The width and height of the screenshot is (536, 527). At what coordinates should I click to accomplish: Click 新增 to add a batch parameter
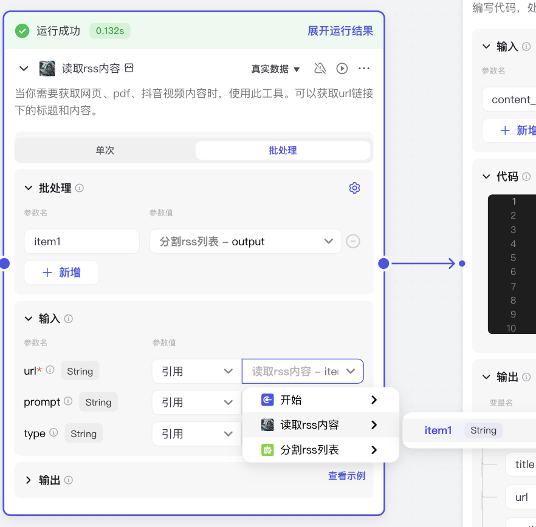61,272
